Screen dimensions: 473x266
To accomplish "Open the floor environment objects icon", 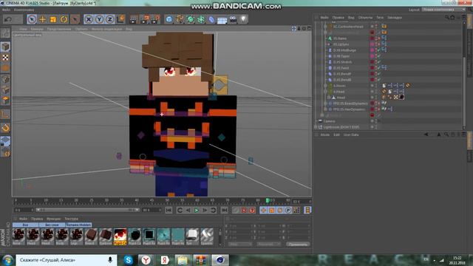I will 222,20.
